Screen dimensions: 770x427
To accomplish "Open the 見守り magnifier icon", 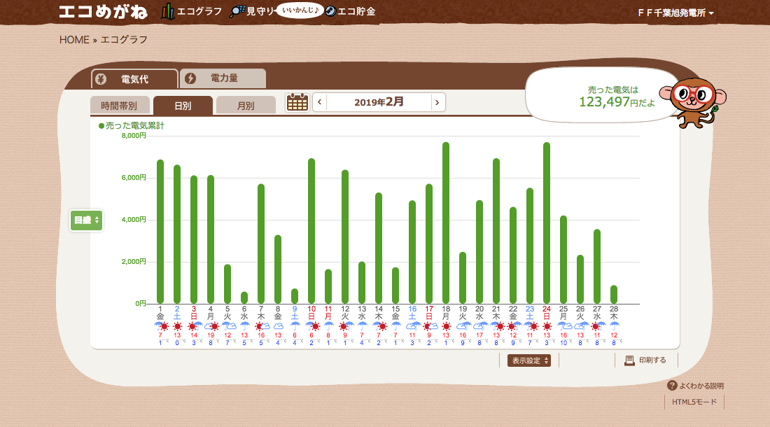I will point(237,11).
